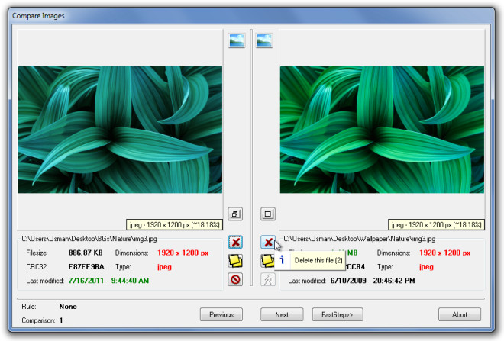This screenshot has width=504, height=341.
Task: Open left image in external viewer icon
Action: (237, 40)
